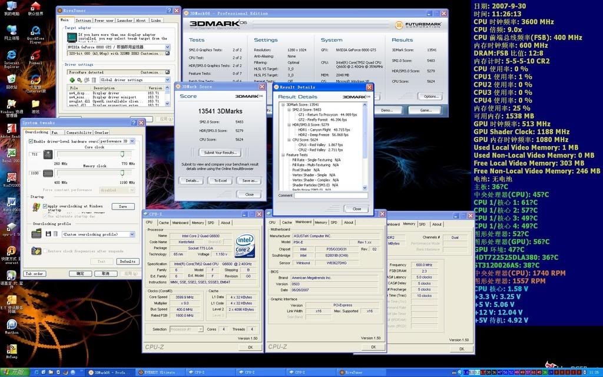Image resolution: width=603 pixels, height=377 pixels.
Task: Open Processor #1 selection dropdown in CPU-Z
Action: point(200,329)
